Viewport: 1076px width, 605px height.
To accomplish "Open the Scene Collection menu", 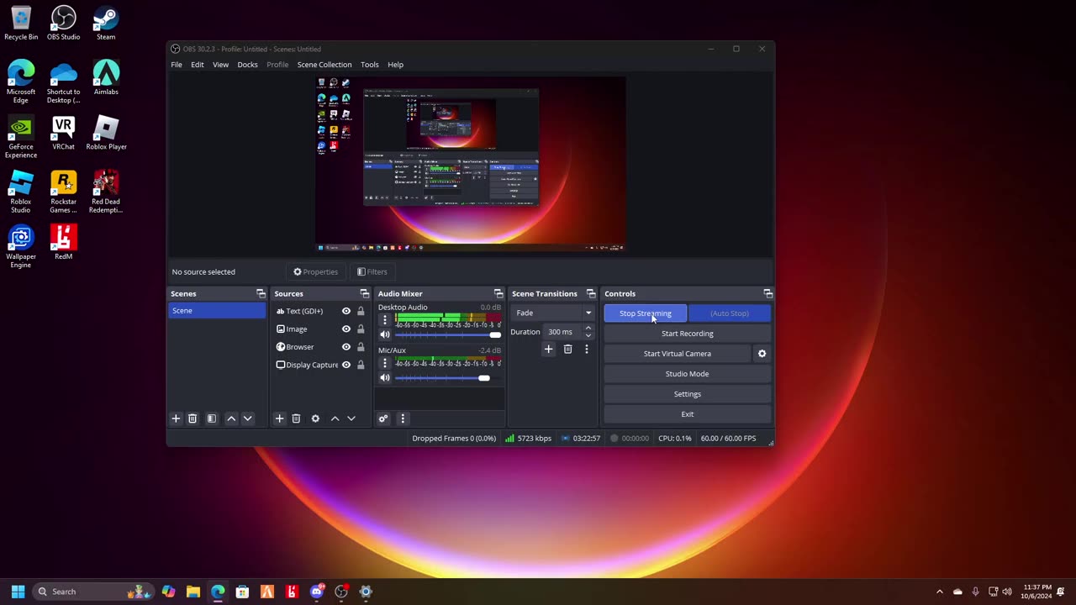I will 324,65.
